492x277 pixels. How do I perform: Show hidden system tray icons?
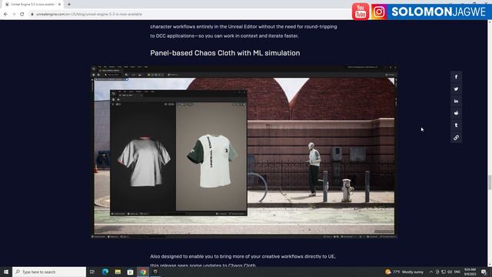(431, 272)
